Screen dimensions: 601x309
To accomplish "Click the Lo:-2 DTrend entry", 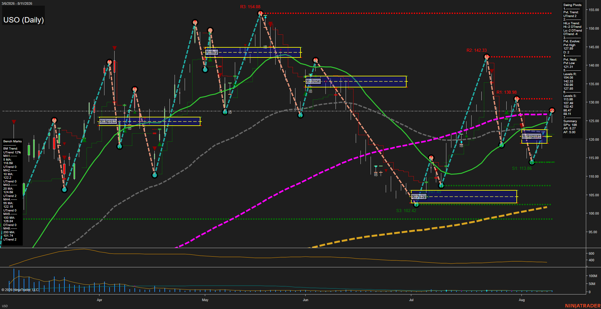I will 573,31.
